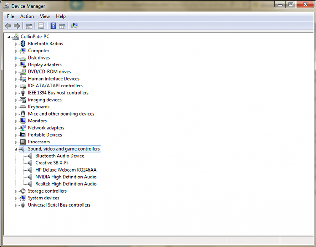
Task: Open Help via the blue question mark icon
Action: (x=53, y=26)
